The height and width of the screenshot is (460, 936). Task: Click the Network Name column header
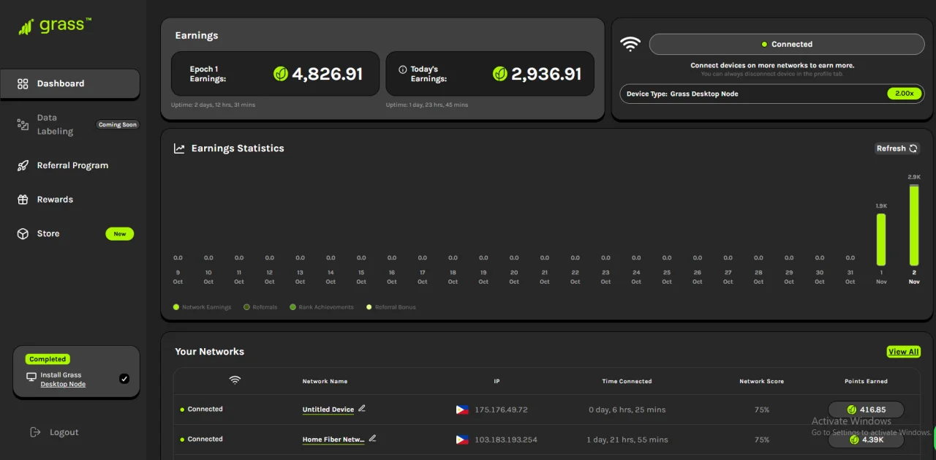[325, 381]
